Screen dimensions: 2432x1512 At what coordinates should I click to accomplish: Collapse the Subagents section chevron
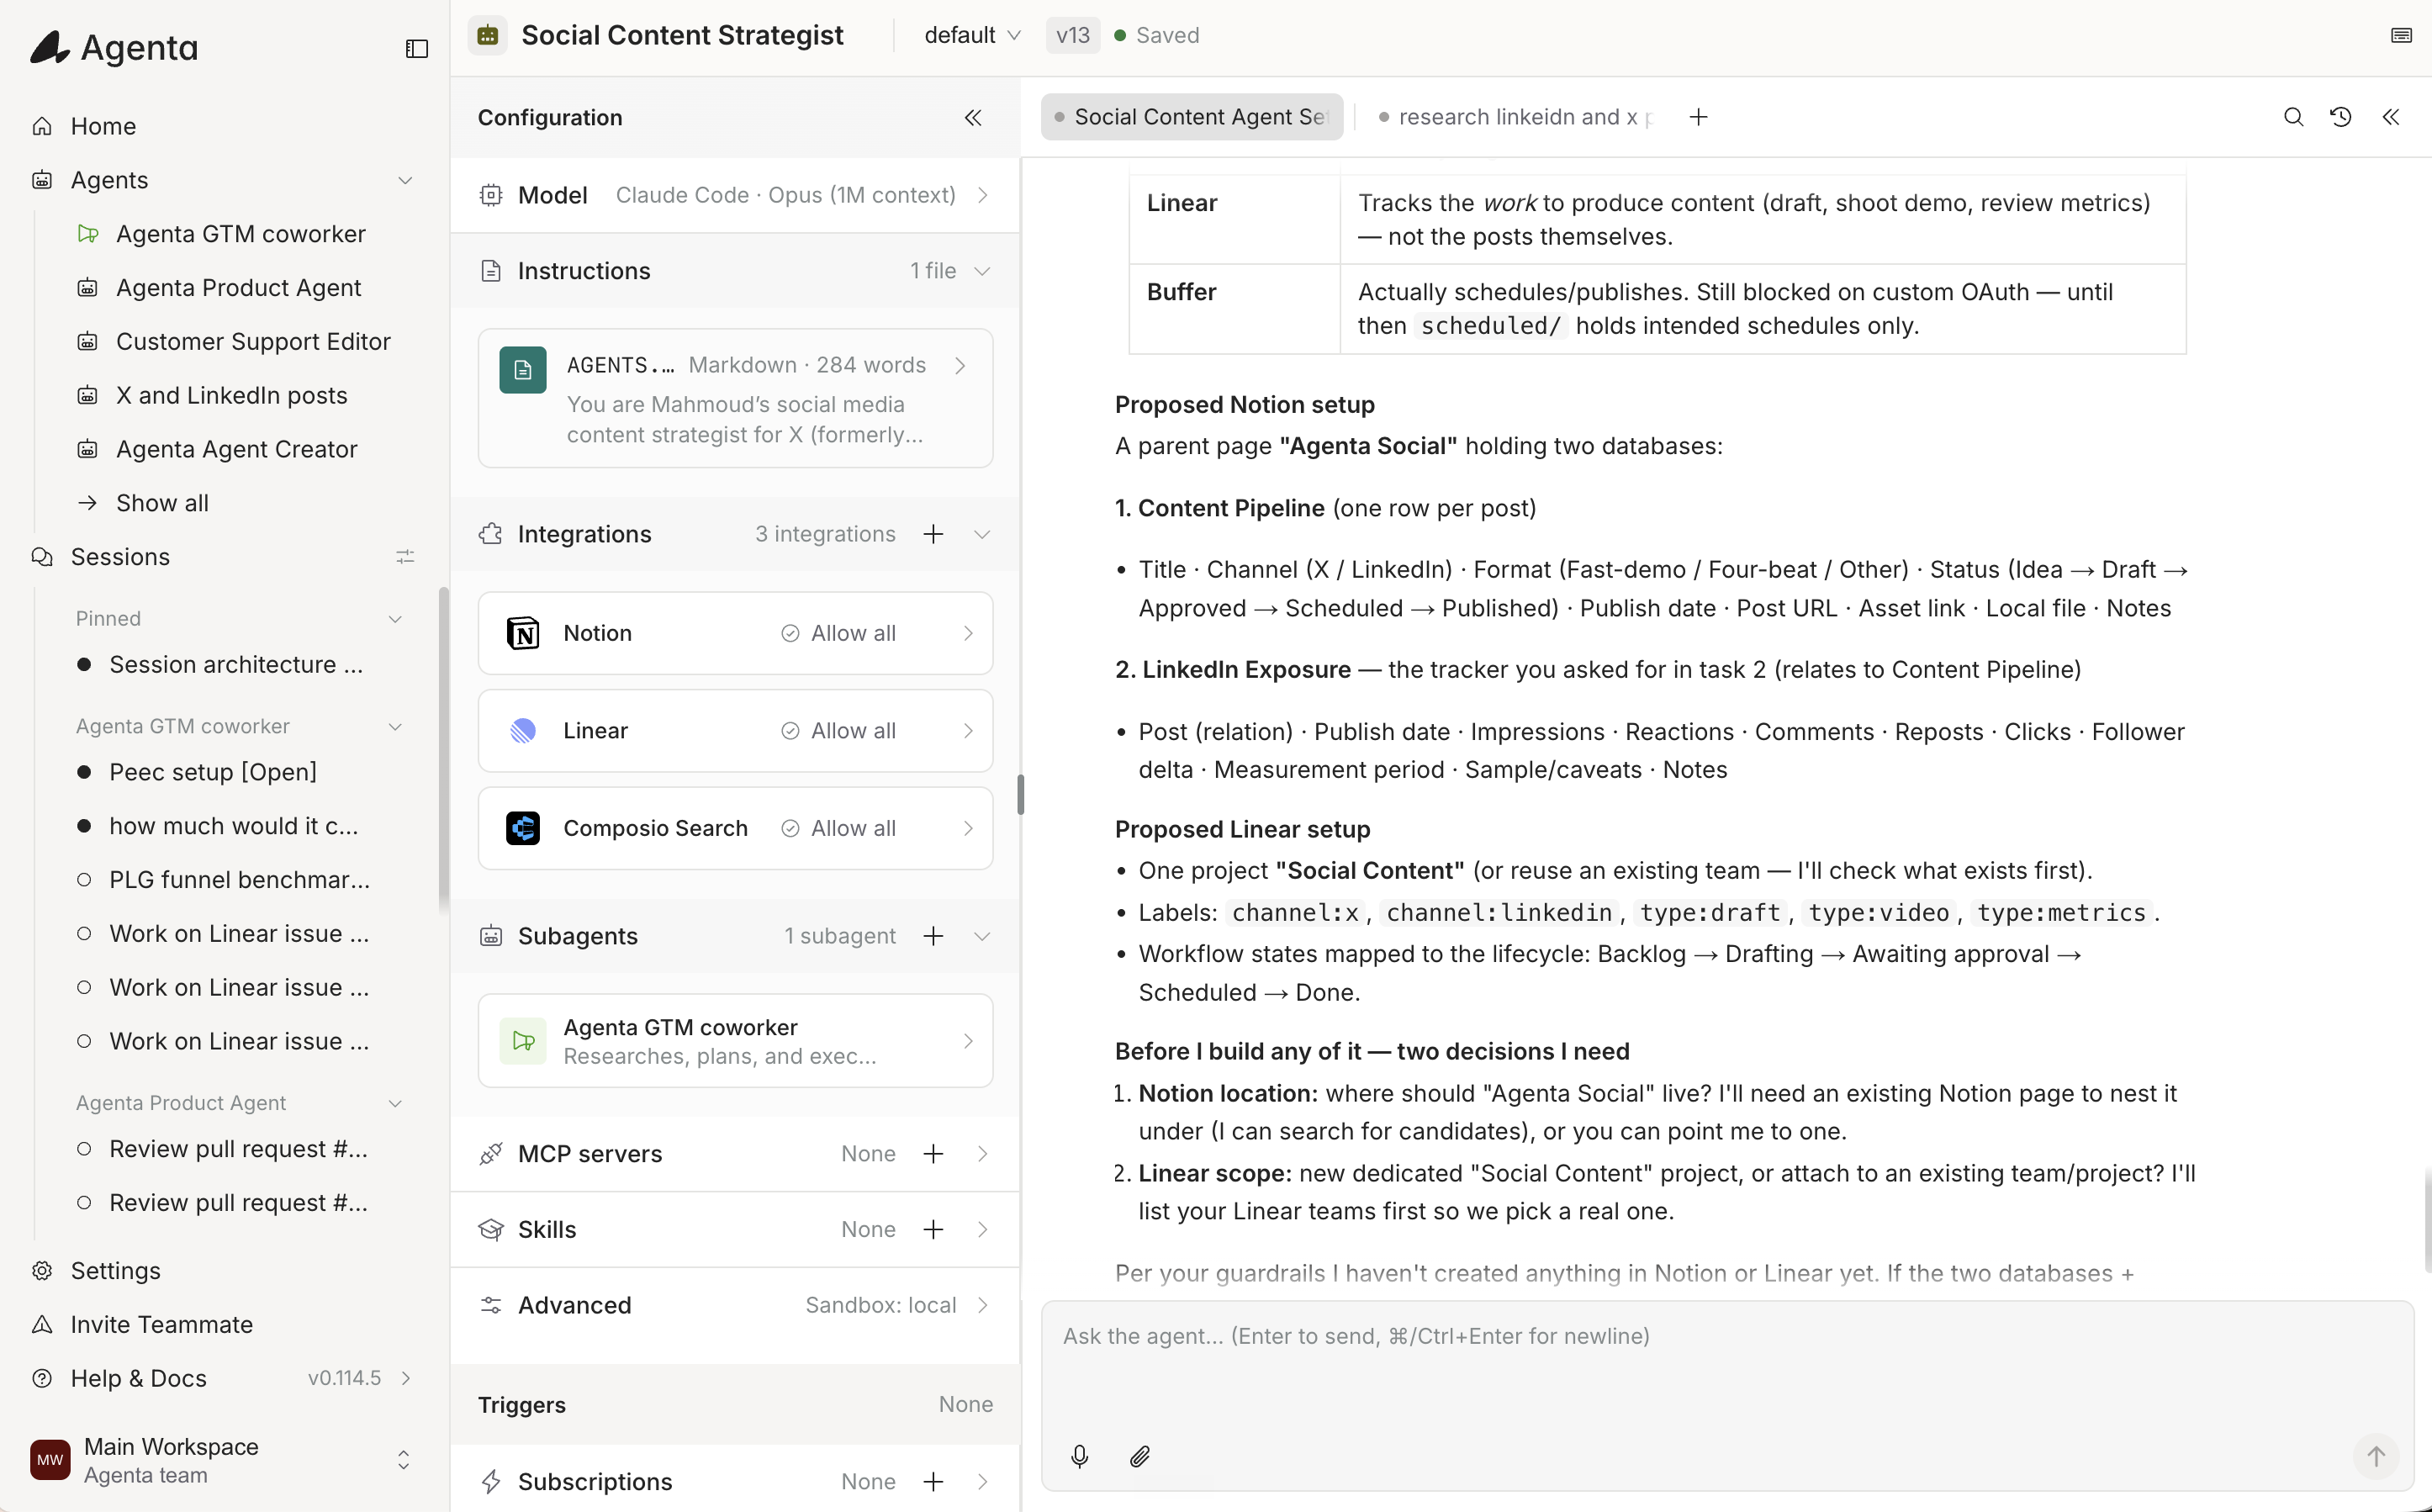tap(982, 936)
